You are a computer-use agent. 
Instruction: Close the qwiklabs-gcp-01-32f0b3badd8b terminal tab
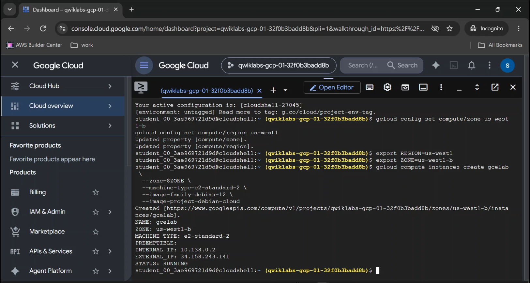(x=259, y=91)
